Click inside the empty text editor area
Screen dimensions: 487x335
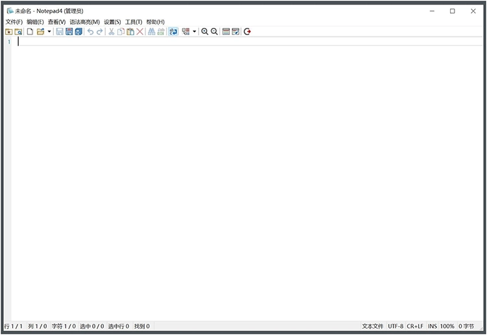(247, 182)
